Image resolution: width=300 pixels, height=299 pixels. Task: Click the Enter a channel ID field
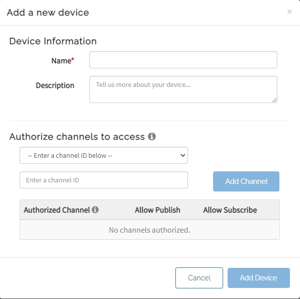(104, 180)
